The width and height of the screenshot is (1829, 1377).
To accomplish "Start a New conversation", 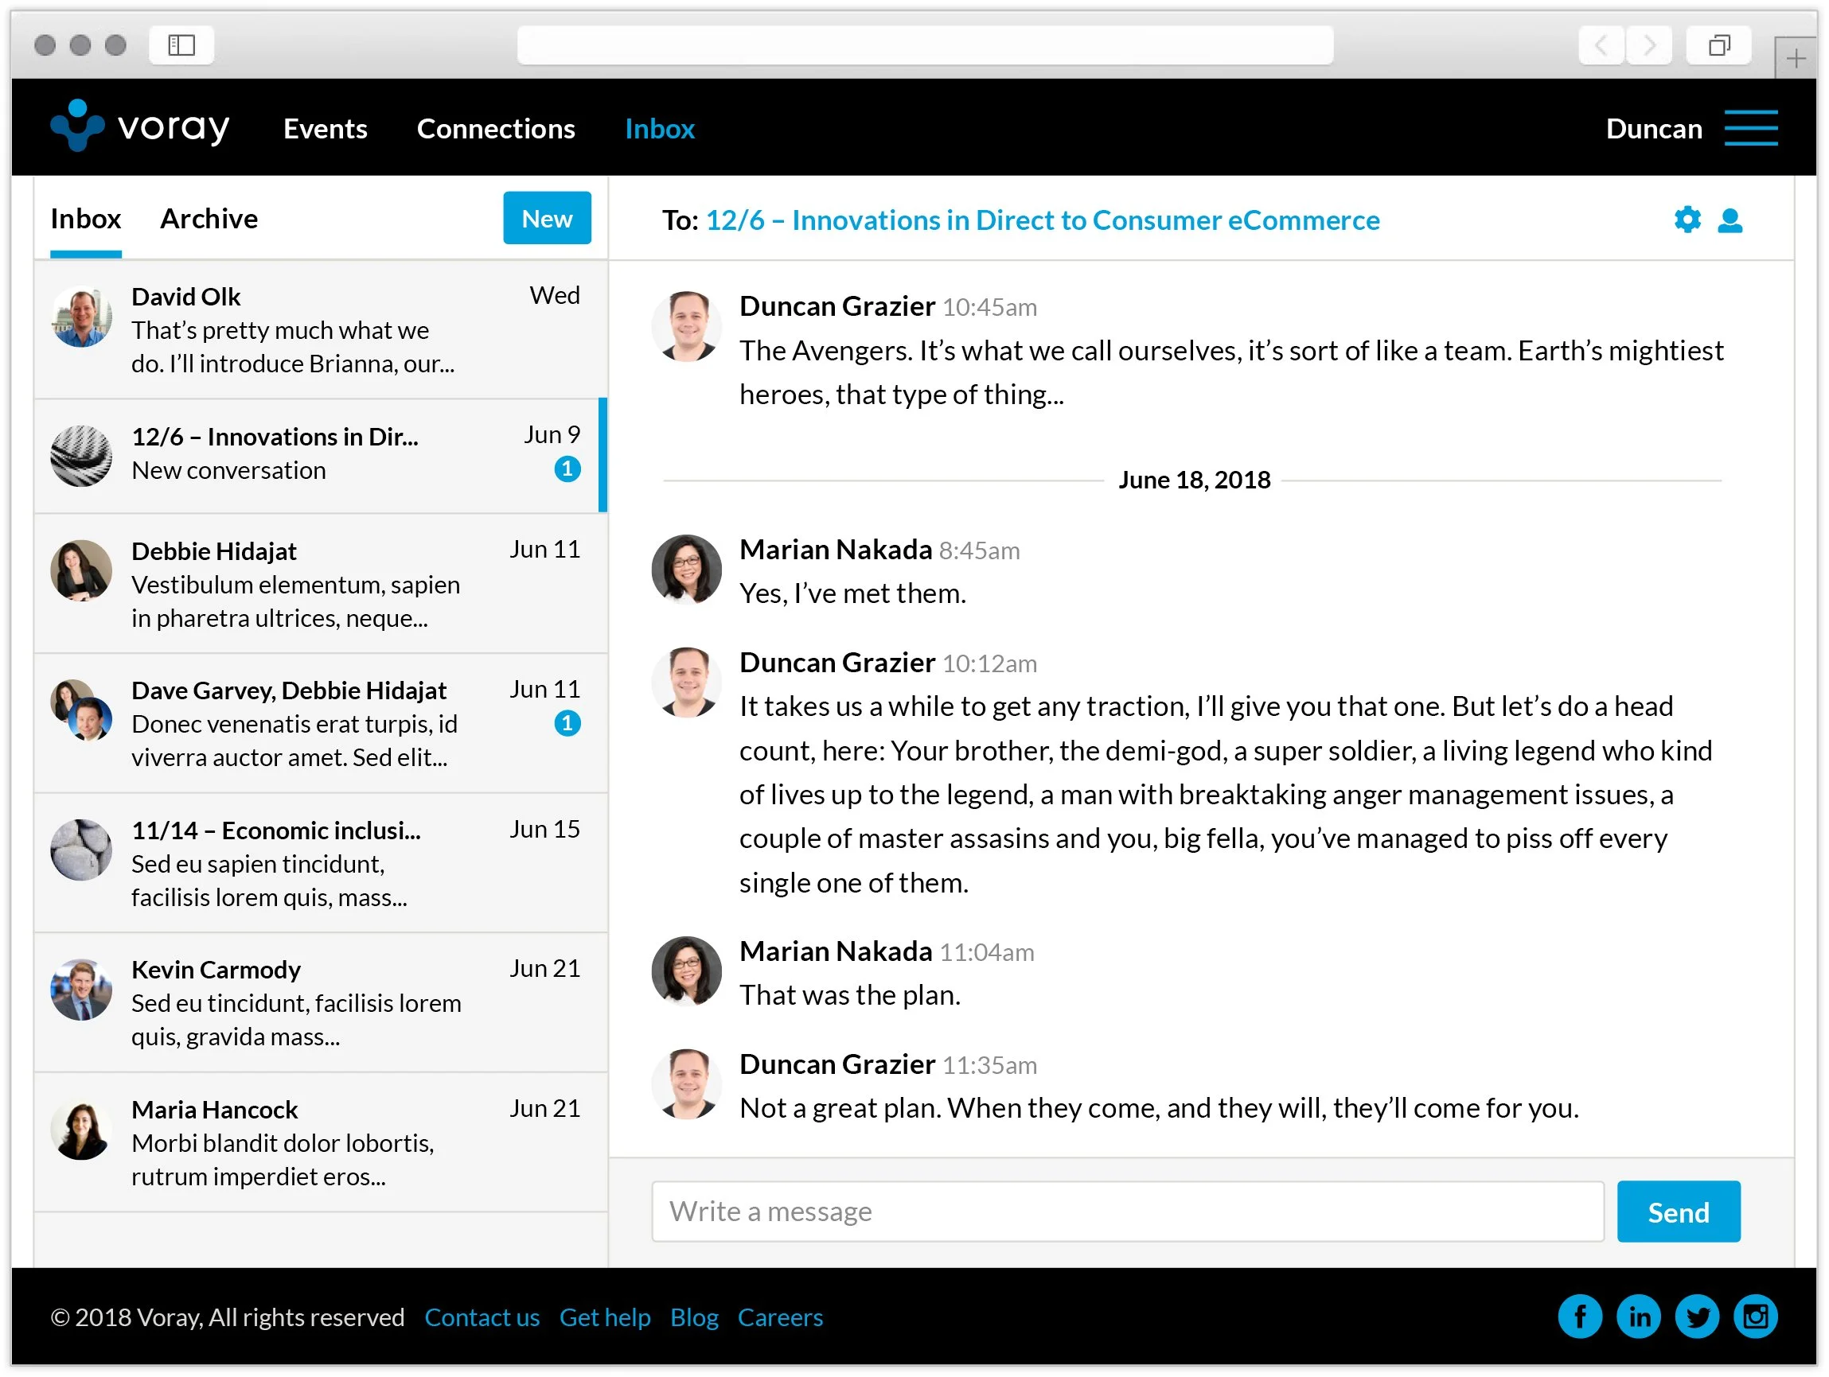I will 547,219.
